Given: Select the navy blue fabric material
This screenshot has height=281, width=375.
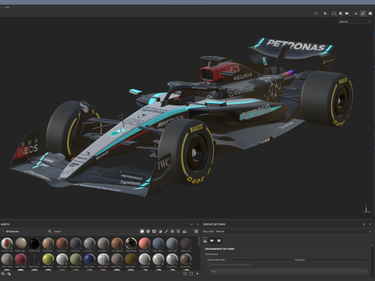Looking at the screenshot, I should pyautogui.click(x=89, y=259).
